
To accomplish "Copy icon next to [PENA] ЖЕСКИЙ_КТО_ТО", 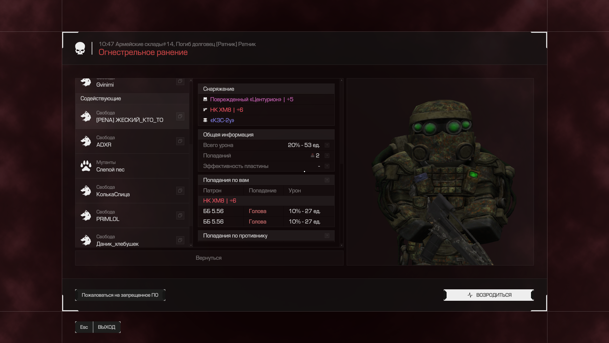I will (x=180, y=116).
